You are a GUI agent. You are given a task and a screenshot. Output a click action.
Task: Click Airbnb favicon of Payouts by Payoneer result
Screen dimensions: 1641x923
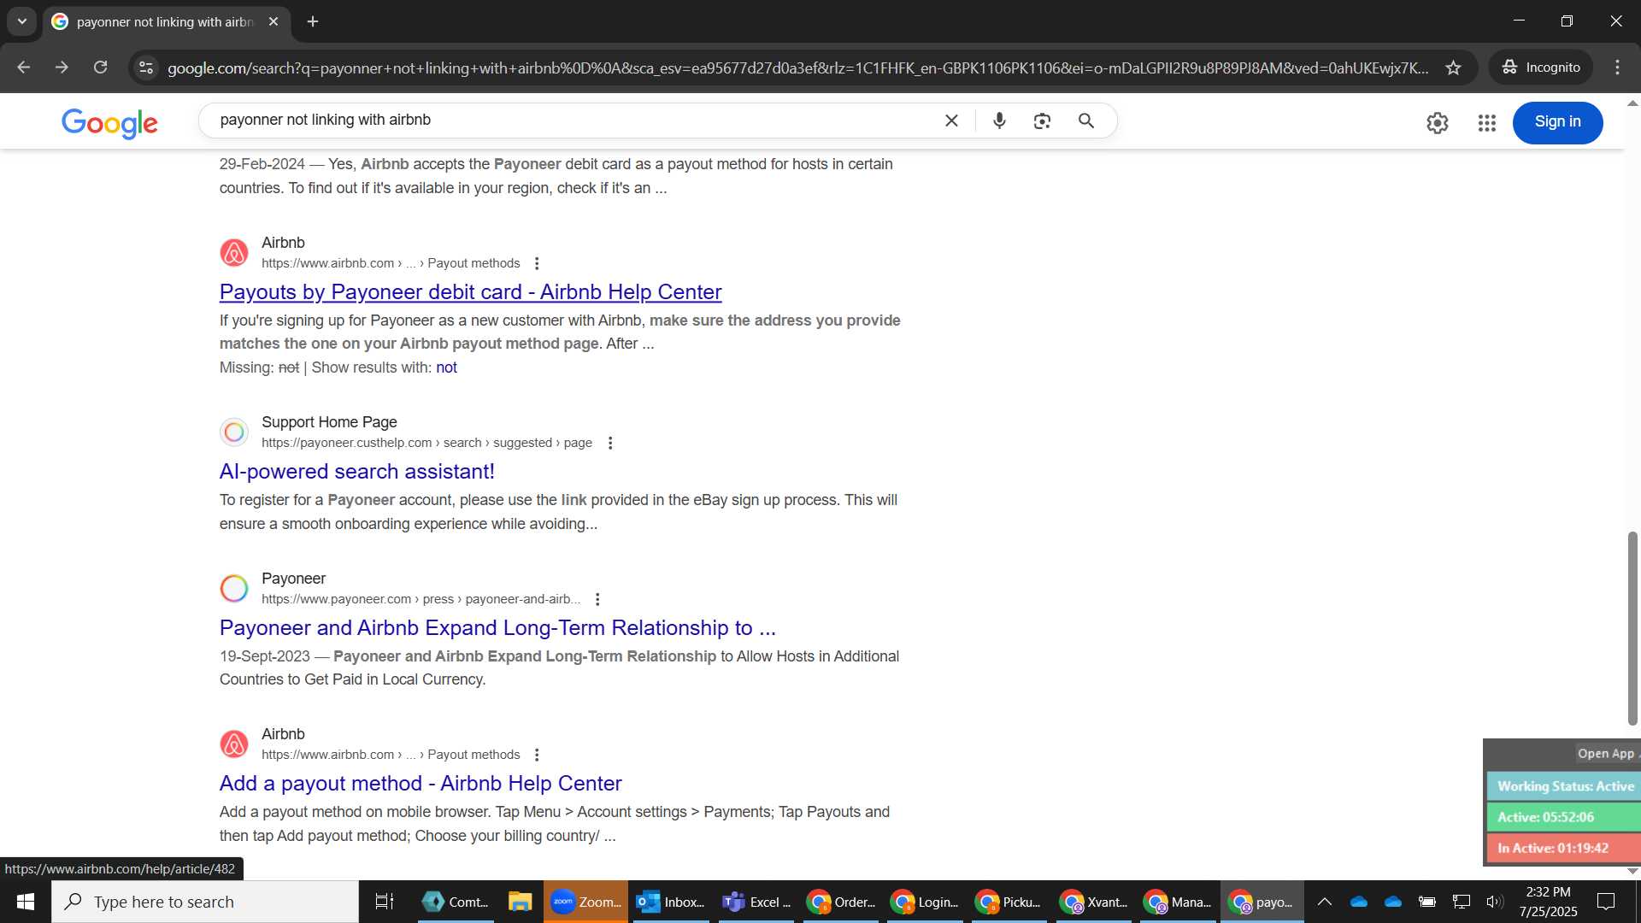coord(234,253)
